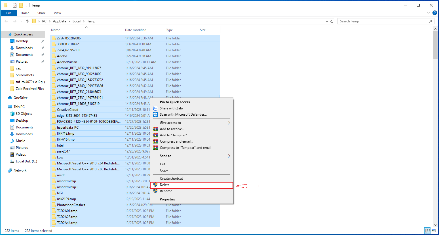439x235 pixels.
Task: Click the Defender shield icon in context menu
Action: tap(155, 115)
